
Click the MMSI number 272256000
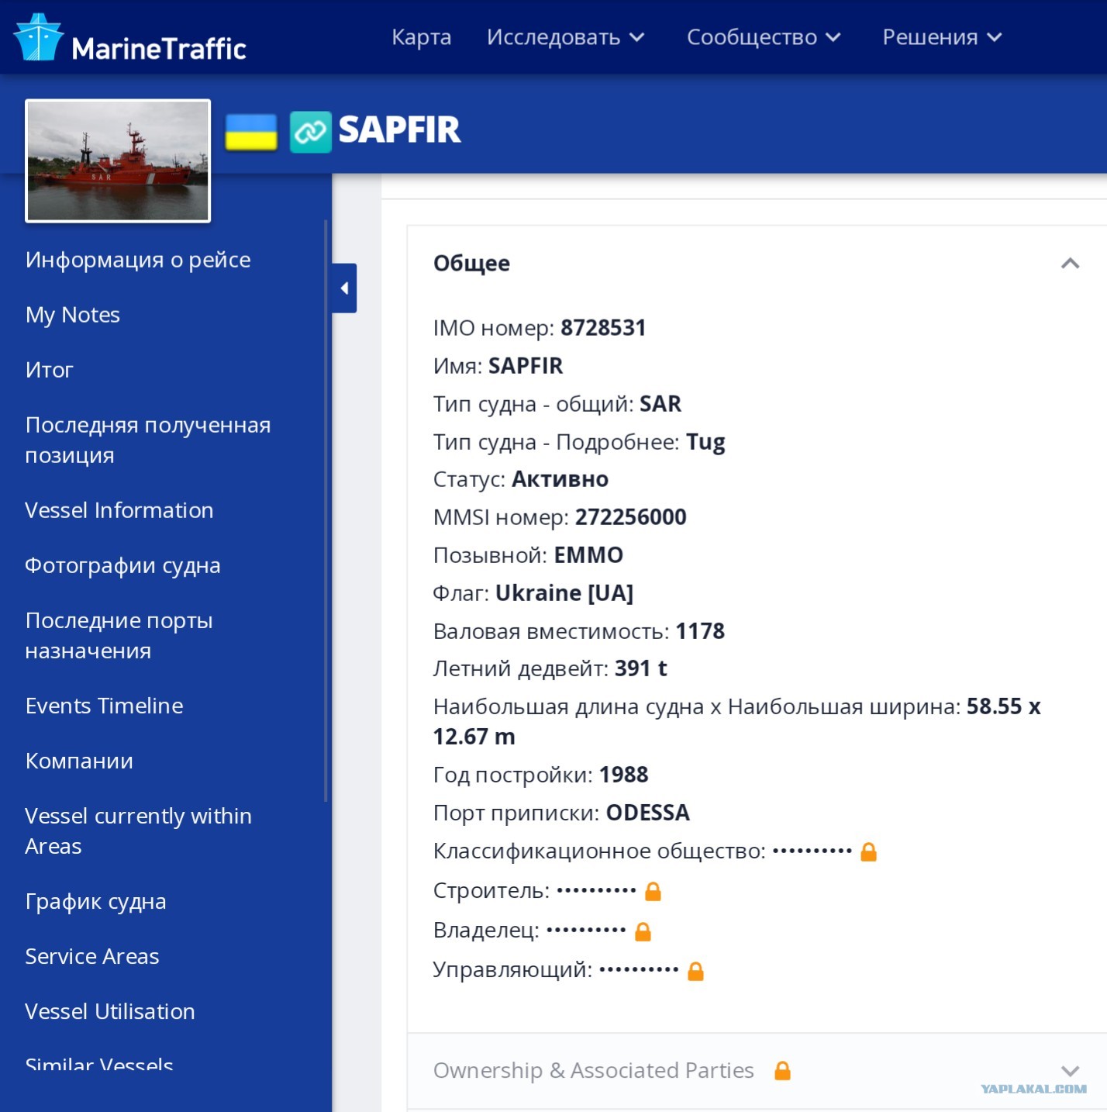coord(631,517)
